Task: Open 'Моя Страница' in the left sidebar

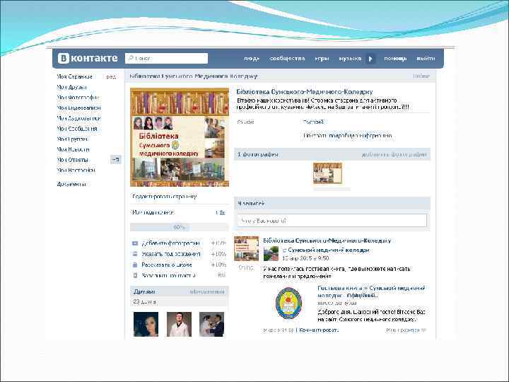Action: coord(75,76)
